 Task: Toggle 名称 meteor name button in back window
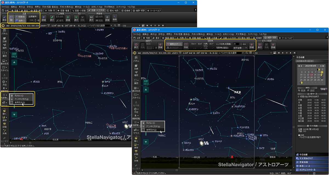click(x=20, y=20)
